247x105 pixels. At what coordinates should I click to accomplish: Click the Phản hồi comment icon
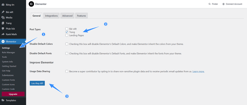click(x=3, y=29)
